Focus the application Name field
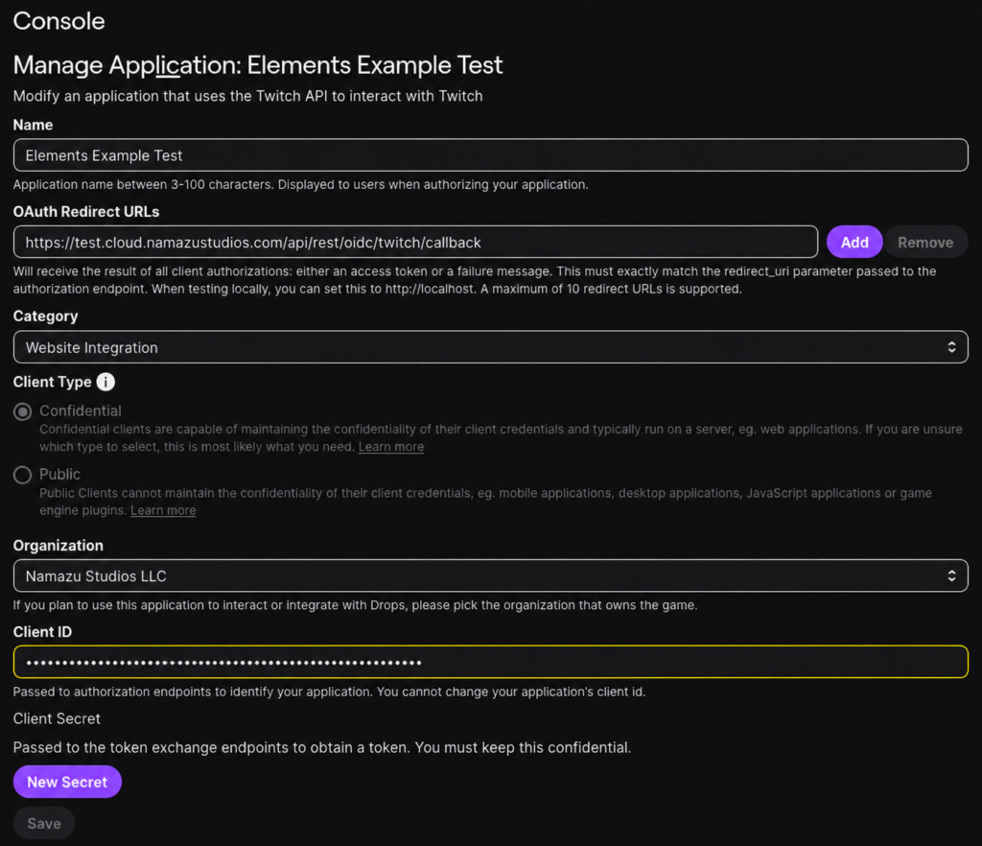The height and width of the screenshot is (846, 982). point(490,154)
